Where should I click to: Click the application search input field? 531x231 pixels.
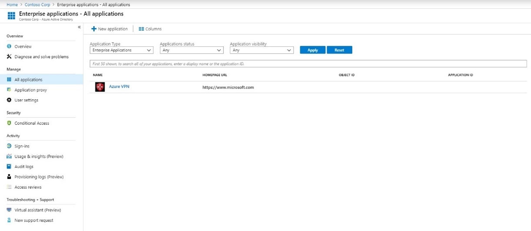click(x=308, y=64)
